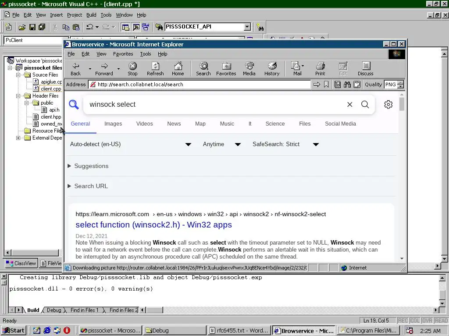Click the Opera icon in the Quick Launch bar

coord(67,331)
